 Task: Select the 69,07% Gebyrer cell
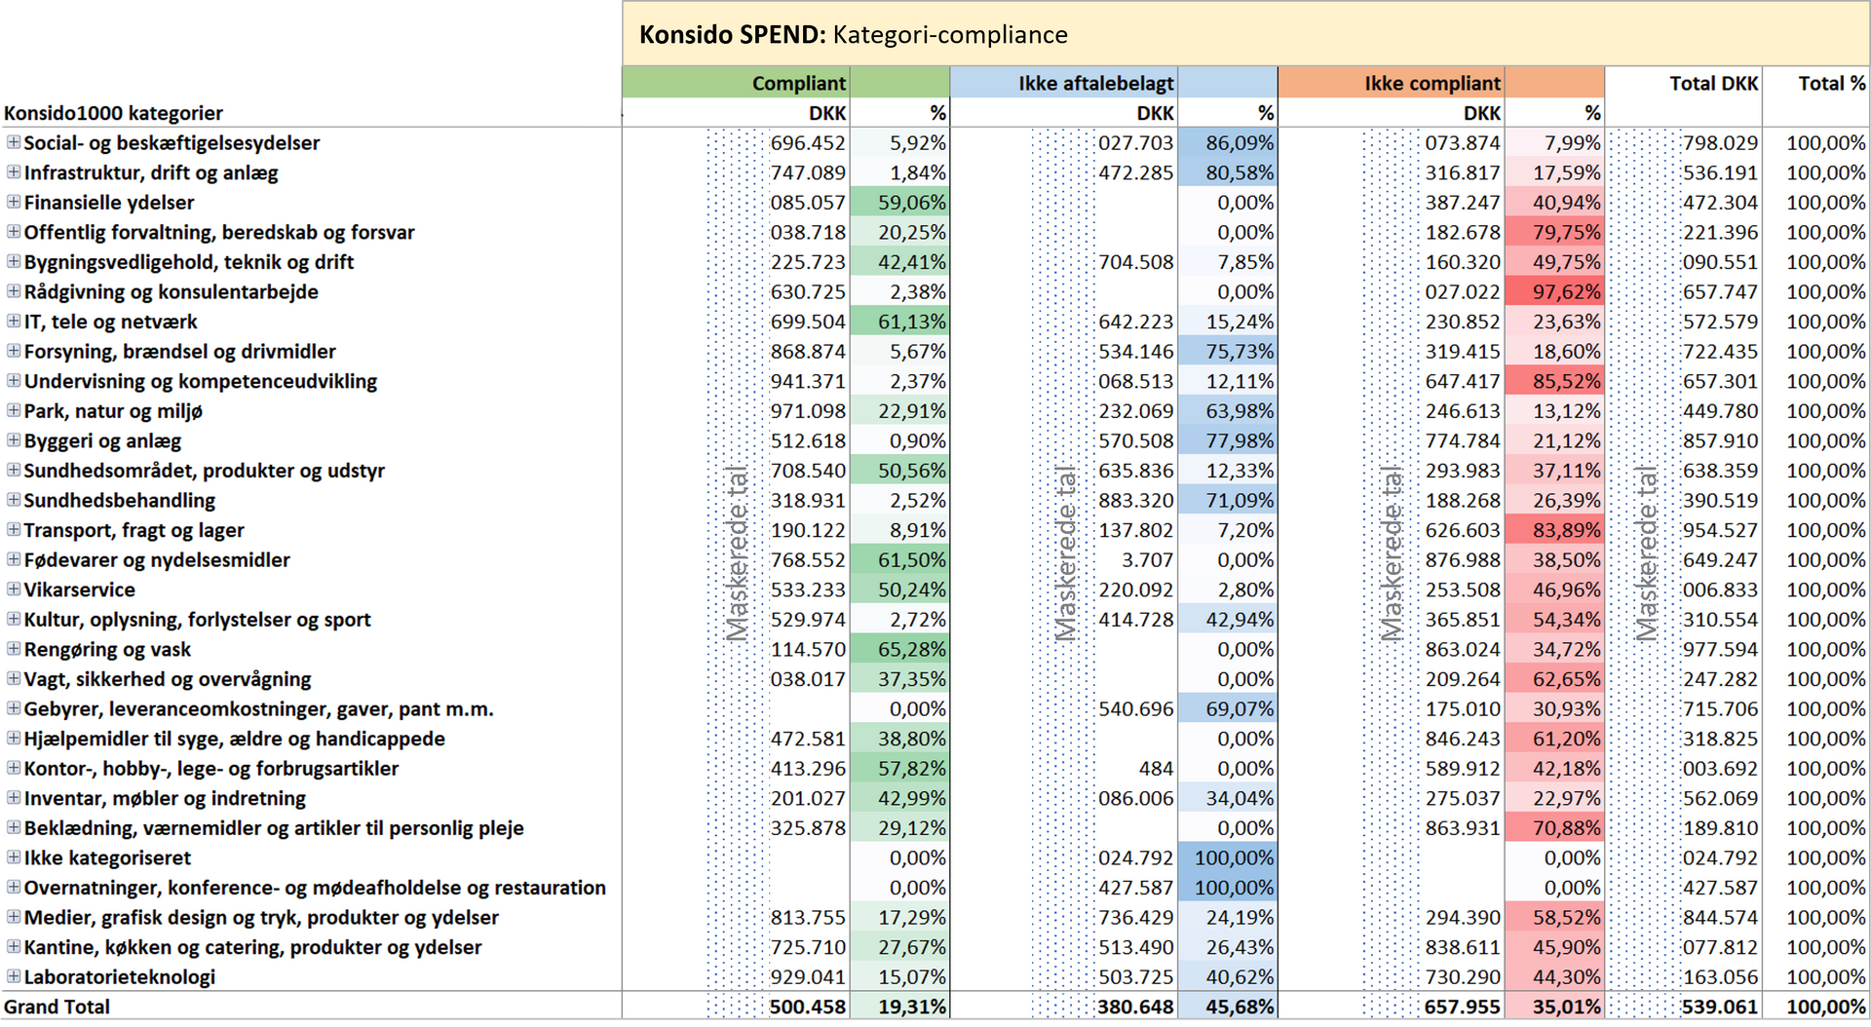point(1227,708)
